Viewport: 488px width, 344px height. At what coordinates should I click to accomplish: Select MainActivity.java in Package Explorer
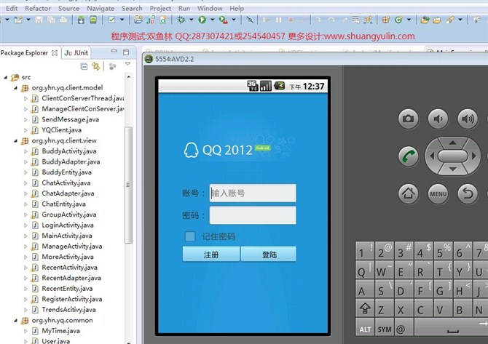pos(67,236)
